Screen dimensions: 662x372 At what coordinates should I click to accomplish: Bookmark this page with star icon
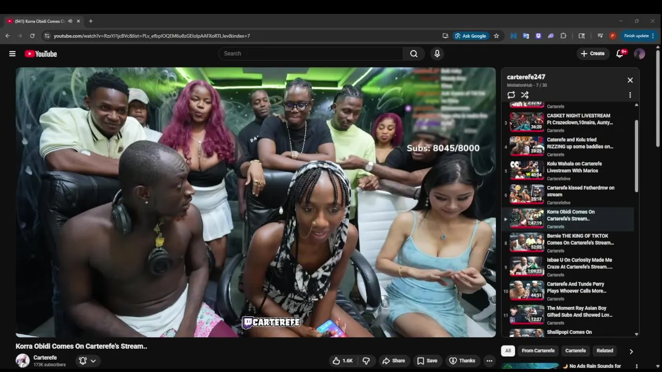pos(496,36)
